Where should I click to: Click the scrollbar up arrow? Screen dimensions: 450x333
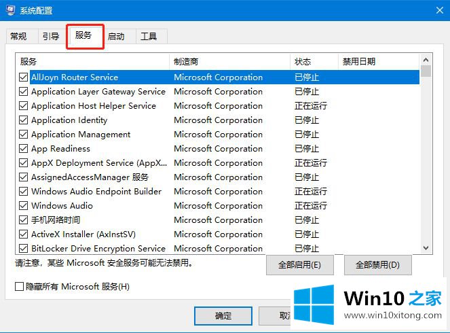click(x=426, y=60)
